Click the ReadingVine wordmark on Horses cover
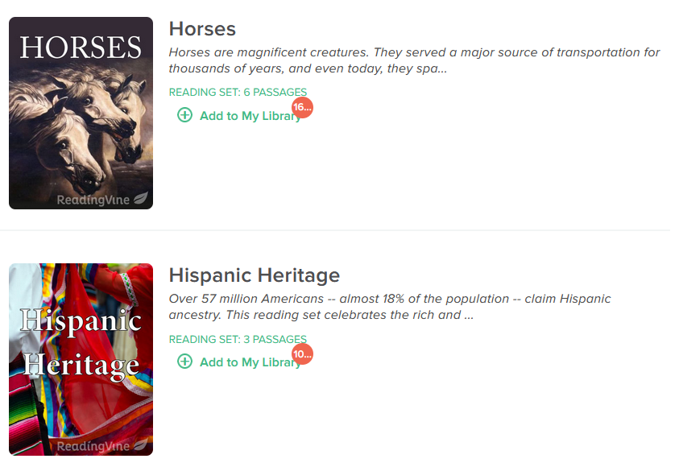679x467 pixels. pyautogui.click(x=93, y=200)
